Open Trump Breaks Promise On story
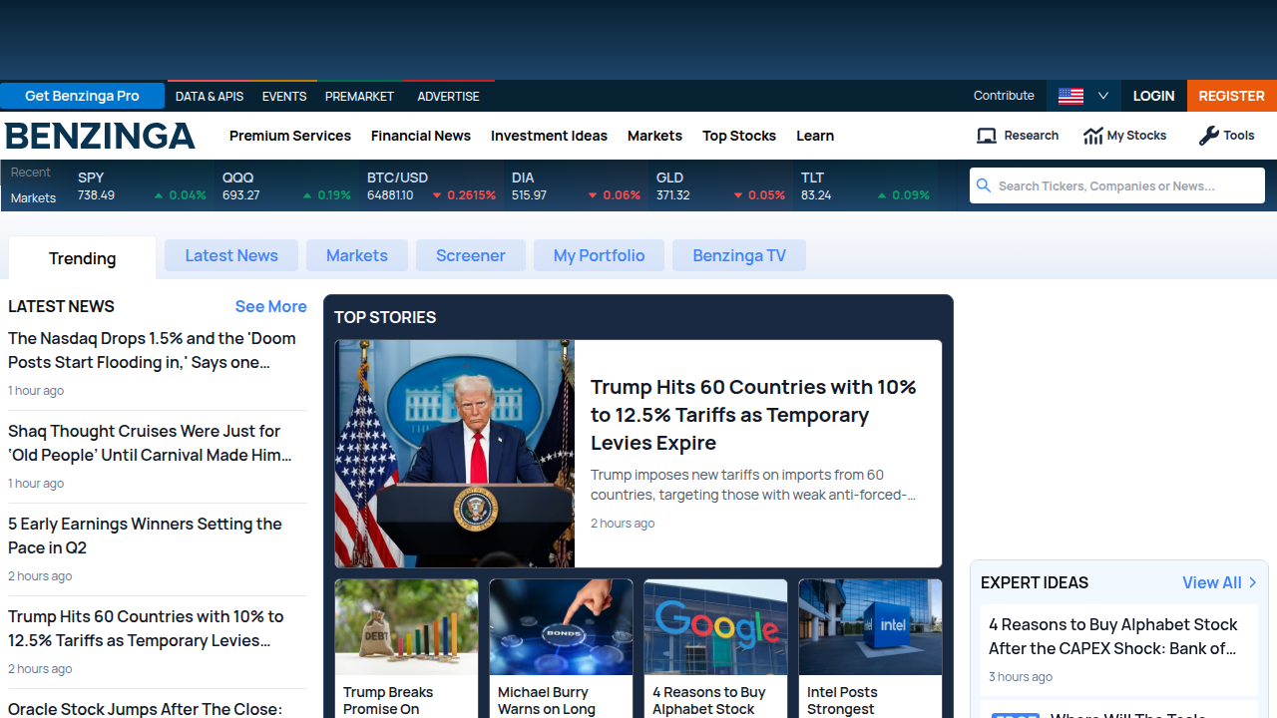The height and width of the screenshot is (718, 1277). (x=388, y=700)
